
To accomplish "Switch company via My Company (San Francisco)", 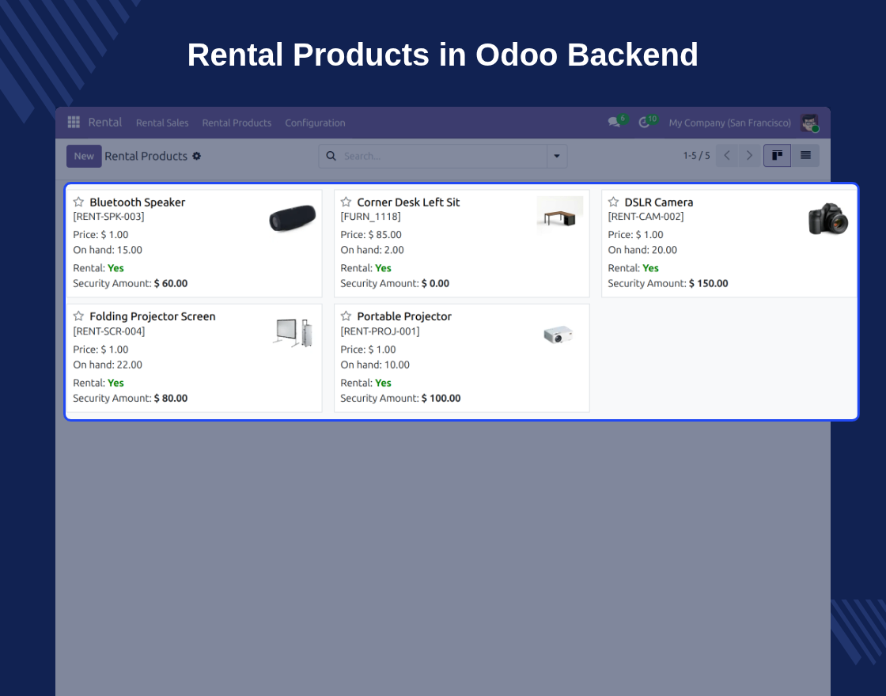I will tap(729, 123).
